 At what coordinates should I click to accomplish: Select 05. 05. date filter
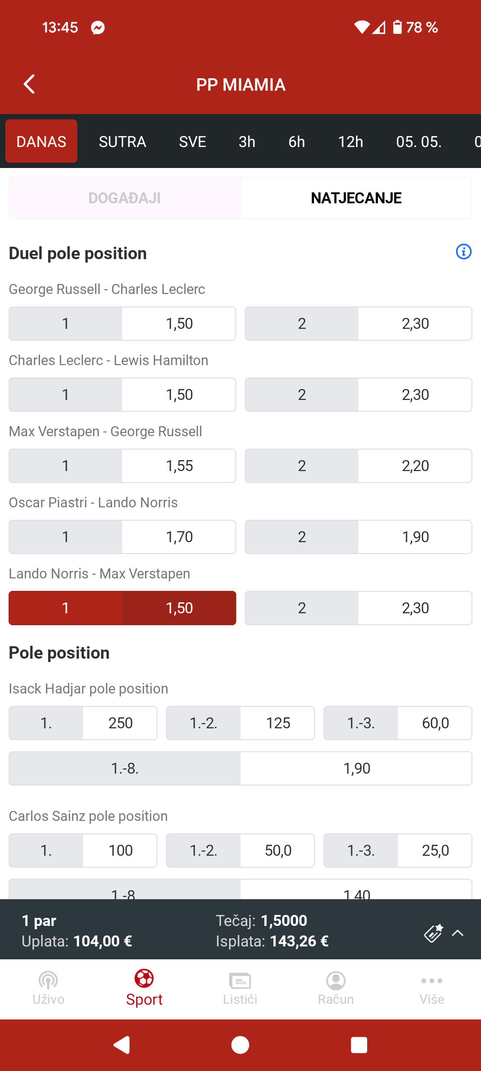click(418, 142)
